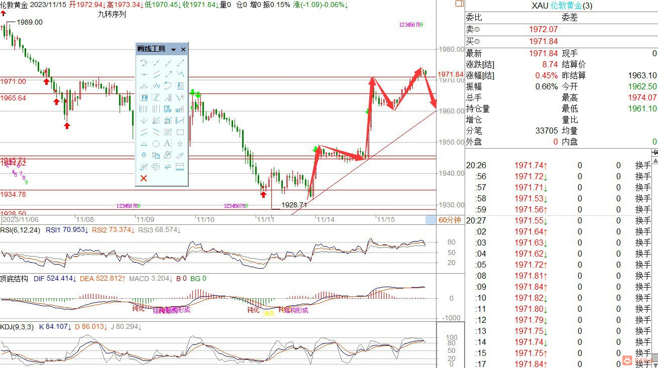Click the :56 tick row time
Image resolution: width=658 pixels, height=368 pixels.
481,176
